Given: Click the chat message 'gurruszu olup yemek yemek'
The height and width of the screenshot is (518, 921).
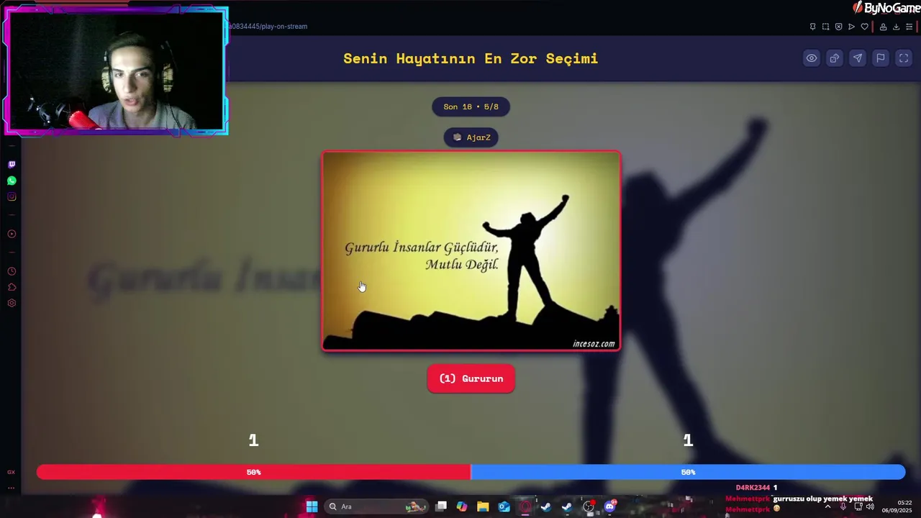Looking at the screenshot, I should [822, 499].
